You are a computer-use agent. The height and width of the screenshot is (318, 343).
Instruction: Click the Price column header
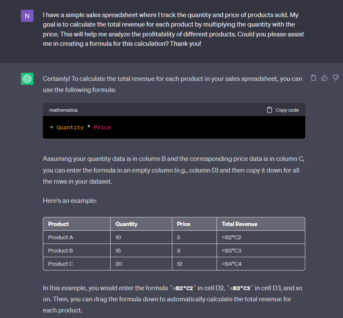click(x=184, y=224)
